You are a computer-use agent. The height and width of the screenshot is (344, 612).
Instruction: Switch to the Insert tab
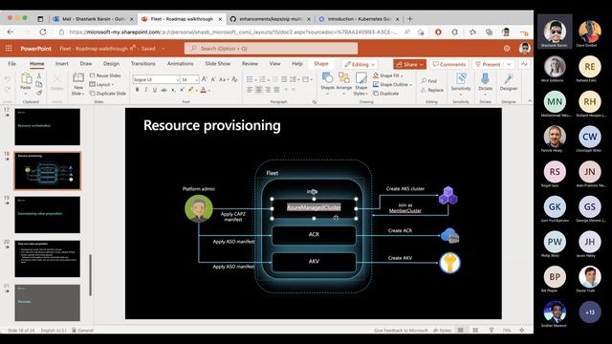tap(61, 64)
